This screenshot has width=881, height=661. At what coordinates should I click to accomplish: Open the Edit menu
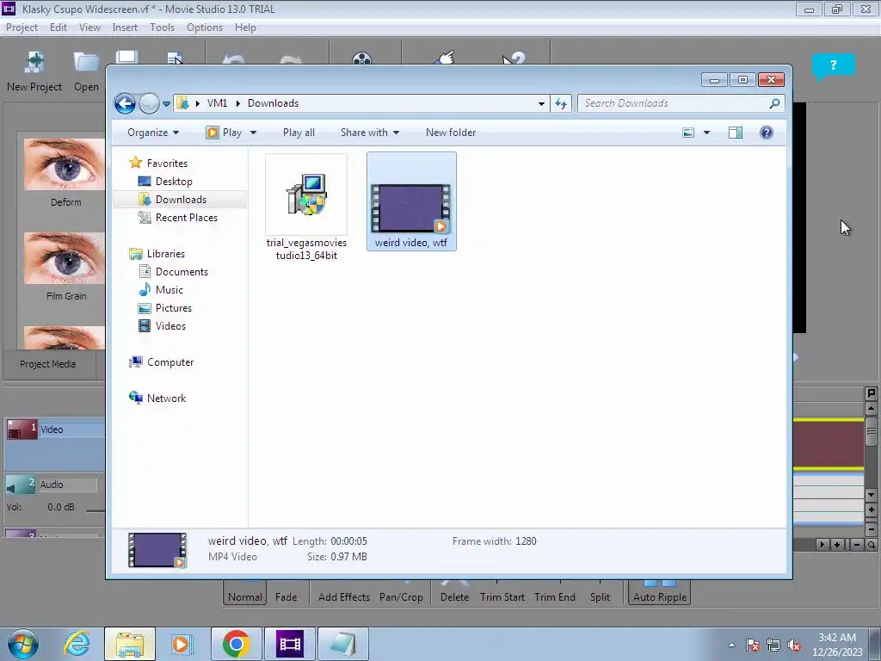click(x=58, y=28)
